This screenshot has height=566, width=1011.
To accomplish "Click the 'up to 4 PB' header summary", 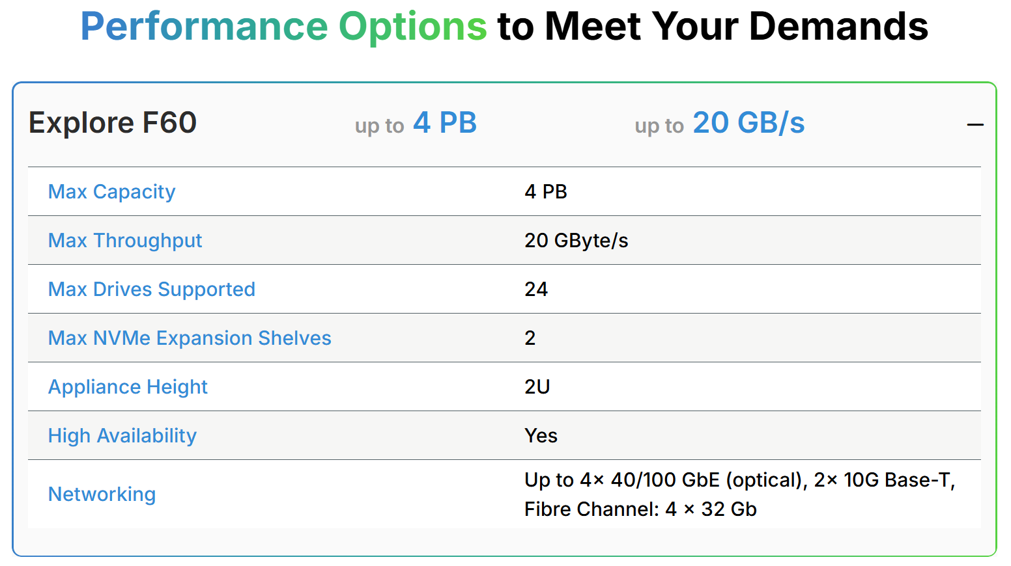I will pos(416,123).
